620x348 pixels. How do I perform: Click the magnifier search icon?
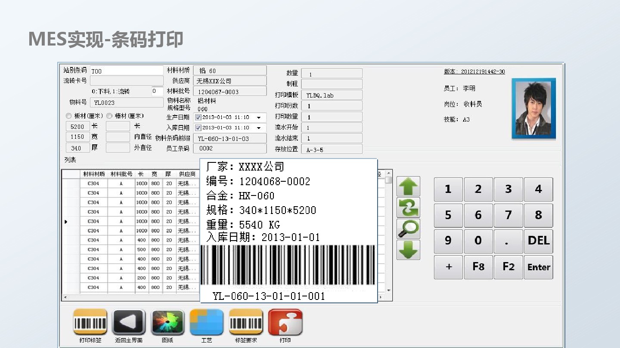[x=408, y=229]
